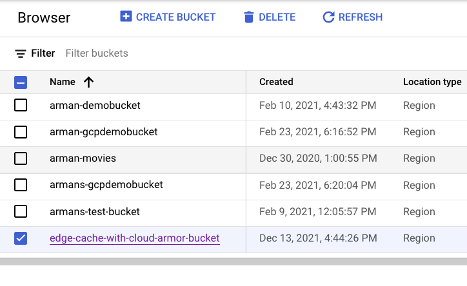This screenshot has width=467, height=286.
Task: Open the arman-movies bucket
Action: (83, 158)
